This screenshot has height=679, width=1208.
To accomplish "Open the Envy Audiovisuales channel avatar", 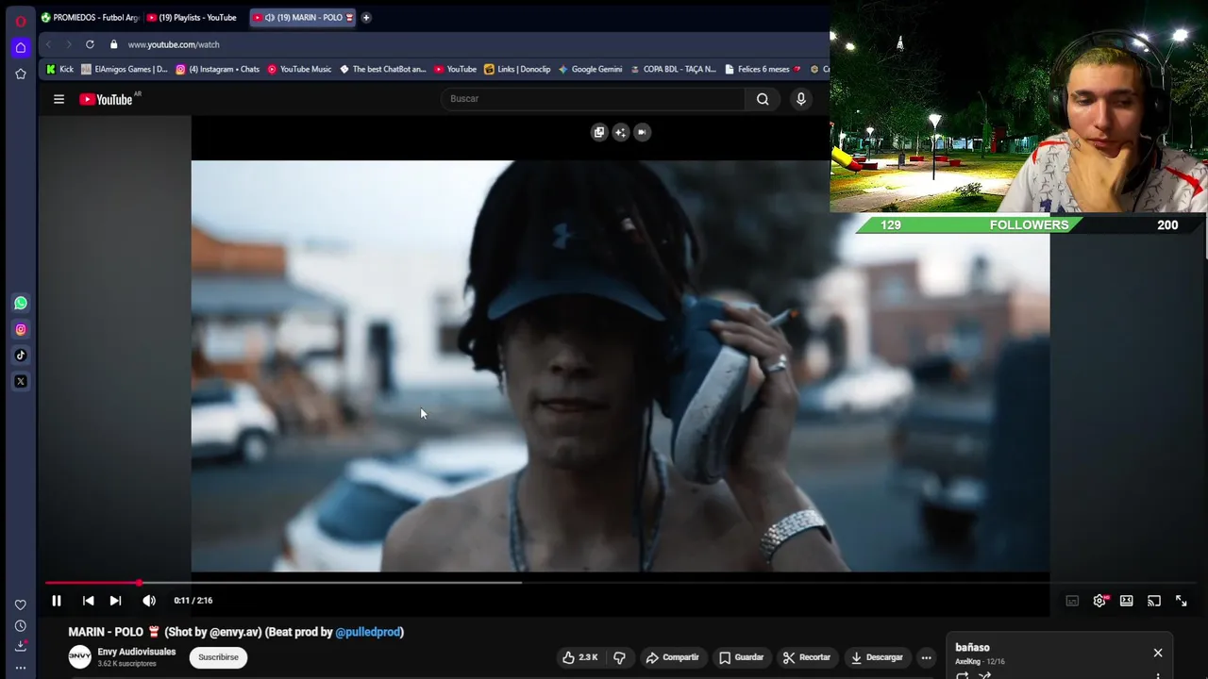I will 80,657.
